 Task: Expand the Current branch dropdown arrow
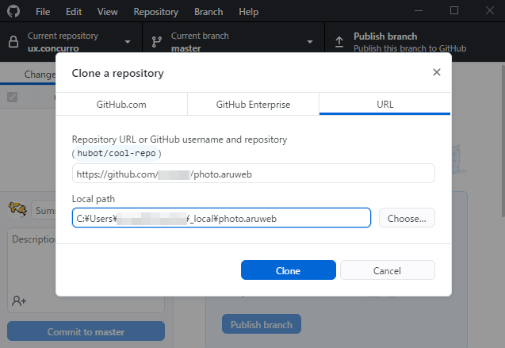point(310,42)
